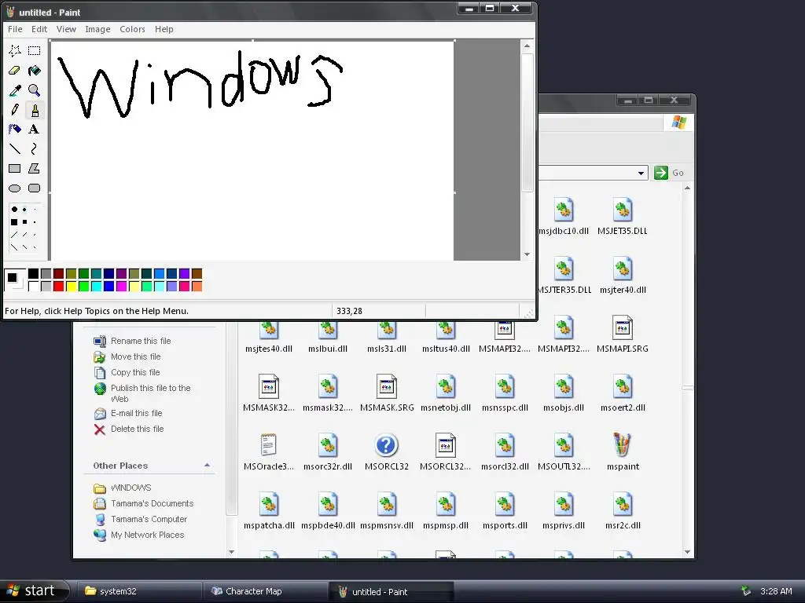
Task: Pick the bright blue color swatch
Action: (108, 286)
